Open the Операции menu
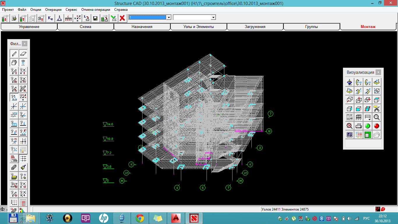Screen dimensions: 398x224 [53, 10]
